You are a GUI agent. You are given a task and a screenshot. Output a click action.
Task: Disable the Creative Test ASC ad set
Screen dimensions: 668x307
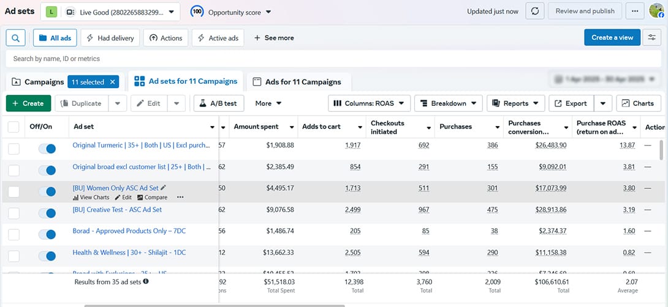coord(47,213)
